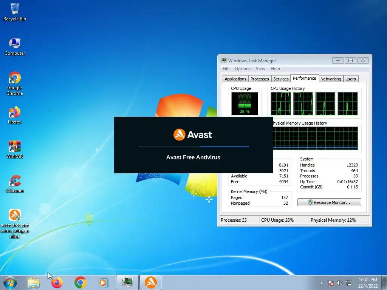Viewport: 387px width, 290px height.
Task: Switch to the Users tab
Action: pos(350,79)
